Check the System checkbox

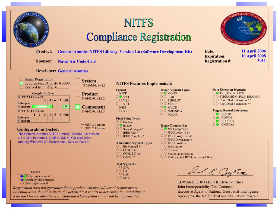[x=77, y=81]
